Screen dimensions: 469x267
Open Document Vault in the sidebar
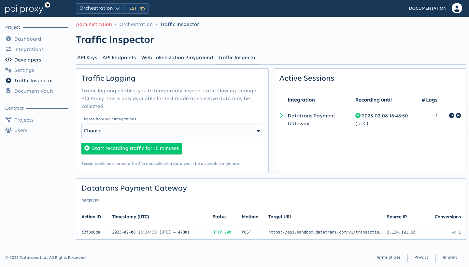point(34,91)
